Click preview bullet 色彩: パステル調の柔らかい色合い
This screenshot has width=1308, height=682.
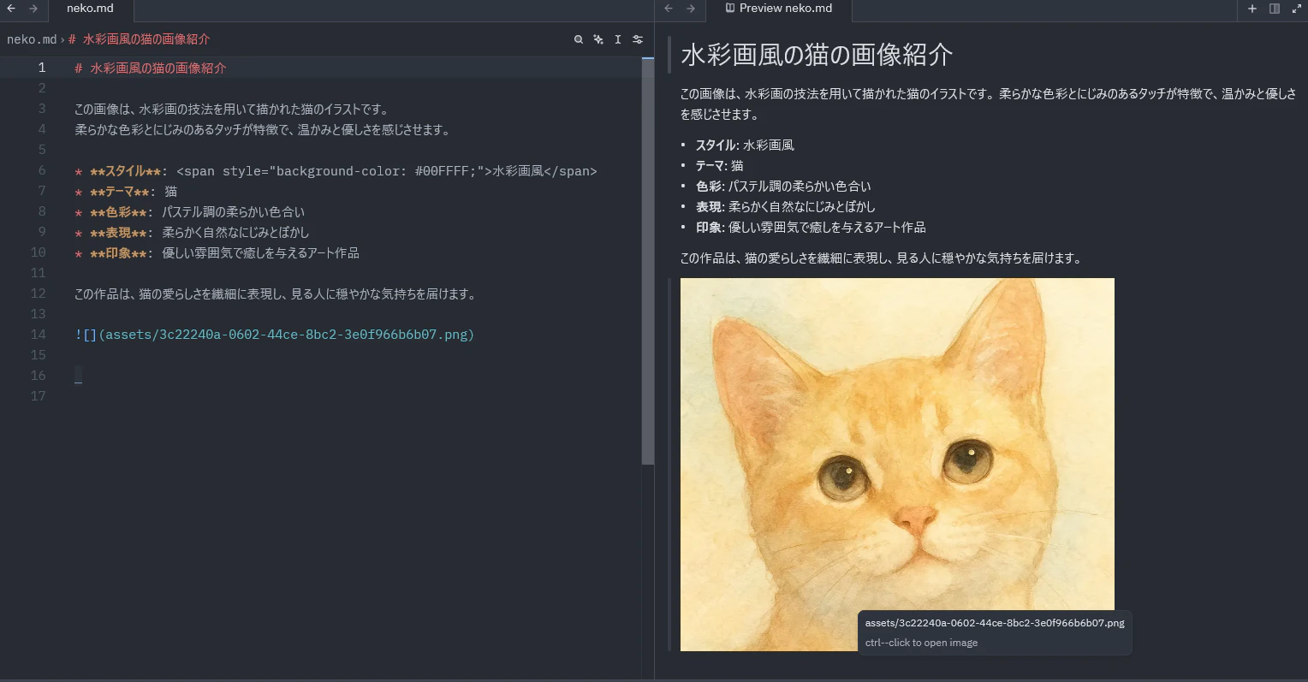click(x=783, y=187)
